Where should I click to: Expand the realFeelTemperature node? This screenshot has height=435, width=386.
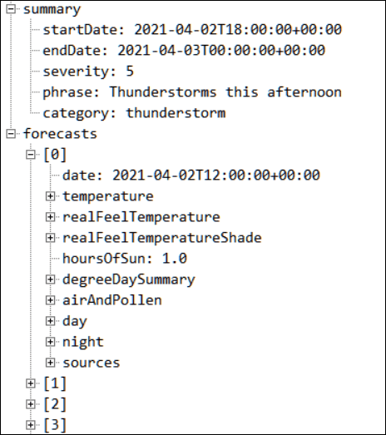coord(50,217)
